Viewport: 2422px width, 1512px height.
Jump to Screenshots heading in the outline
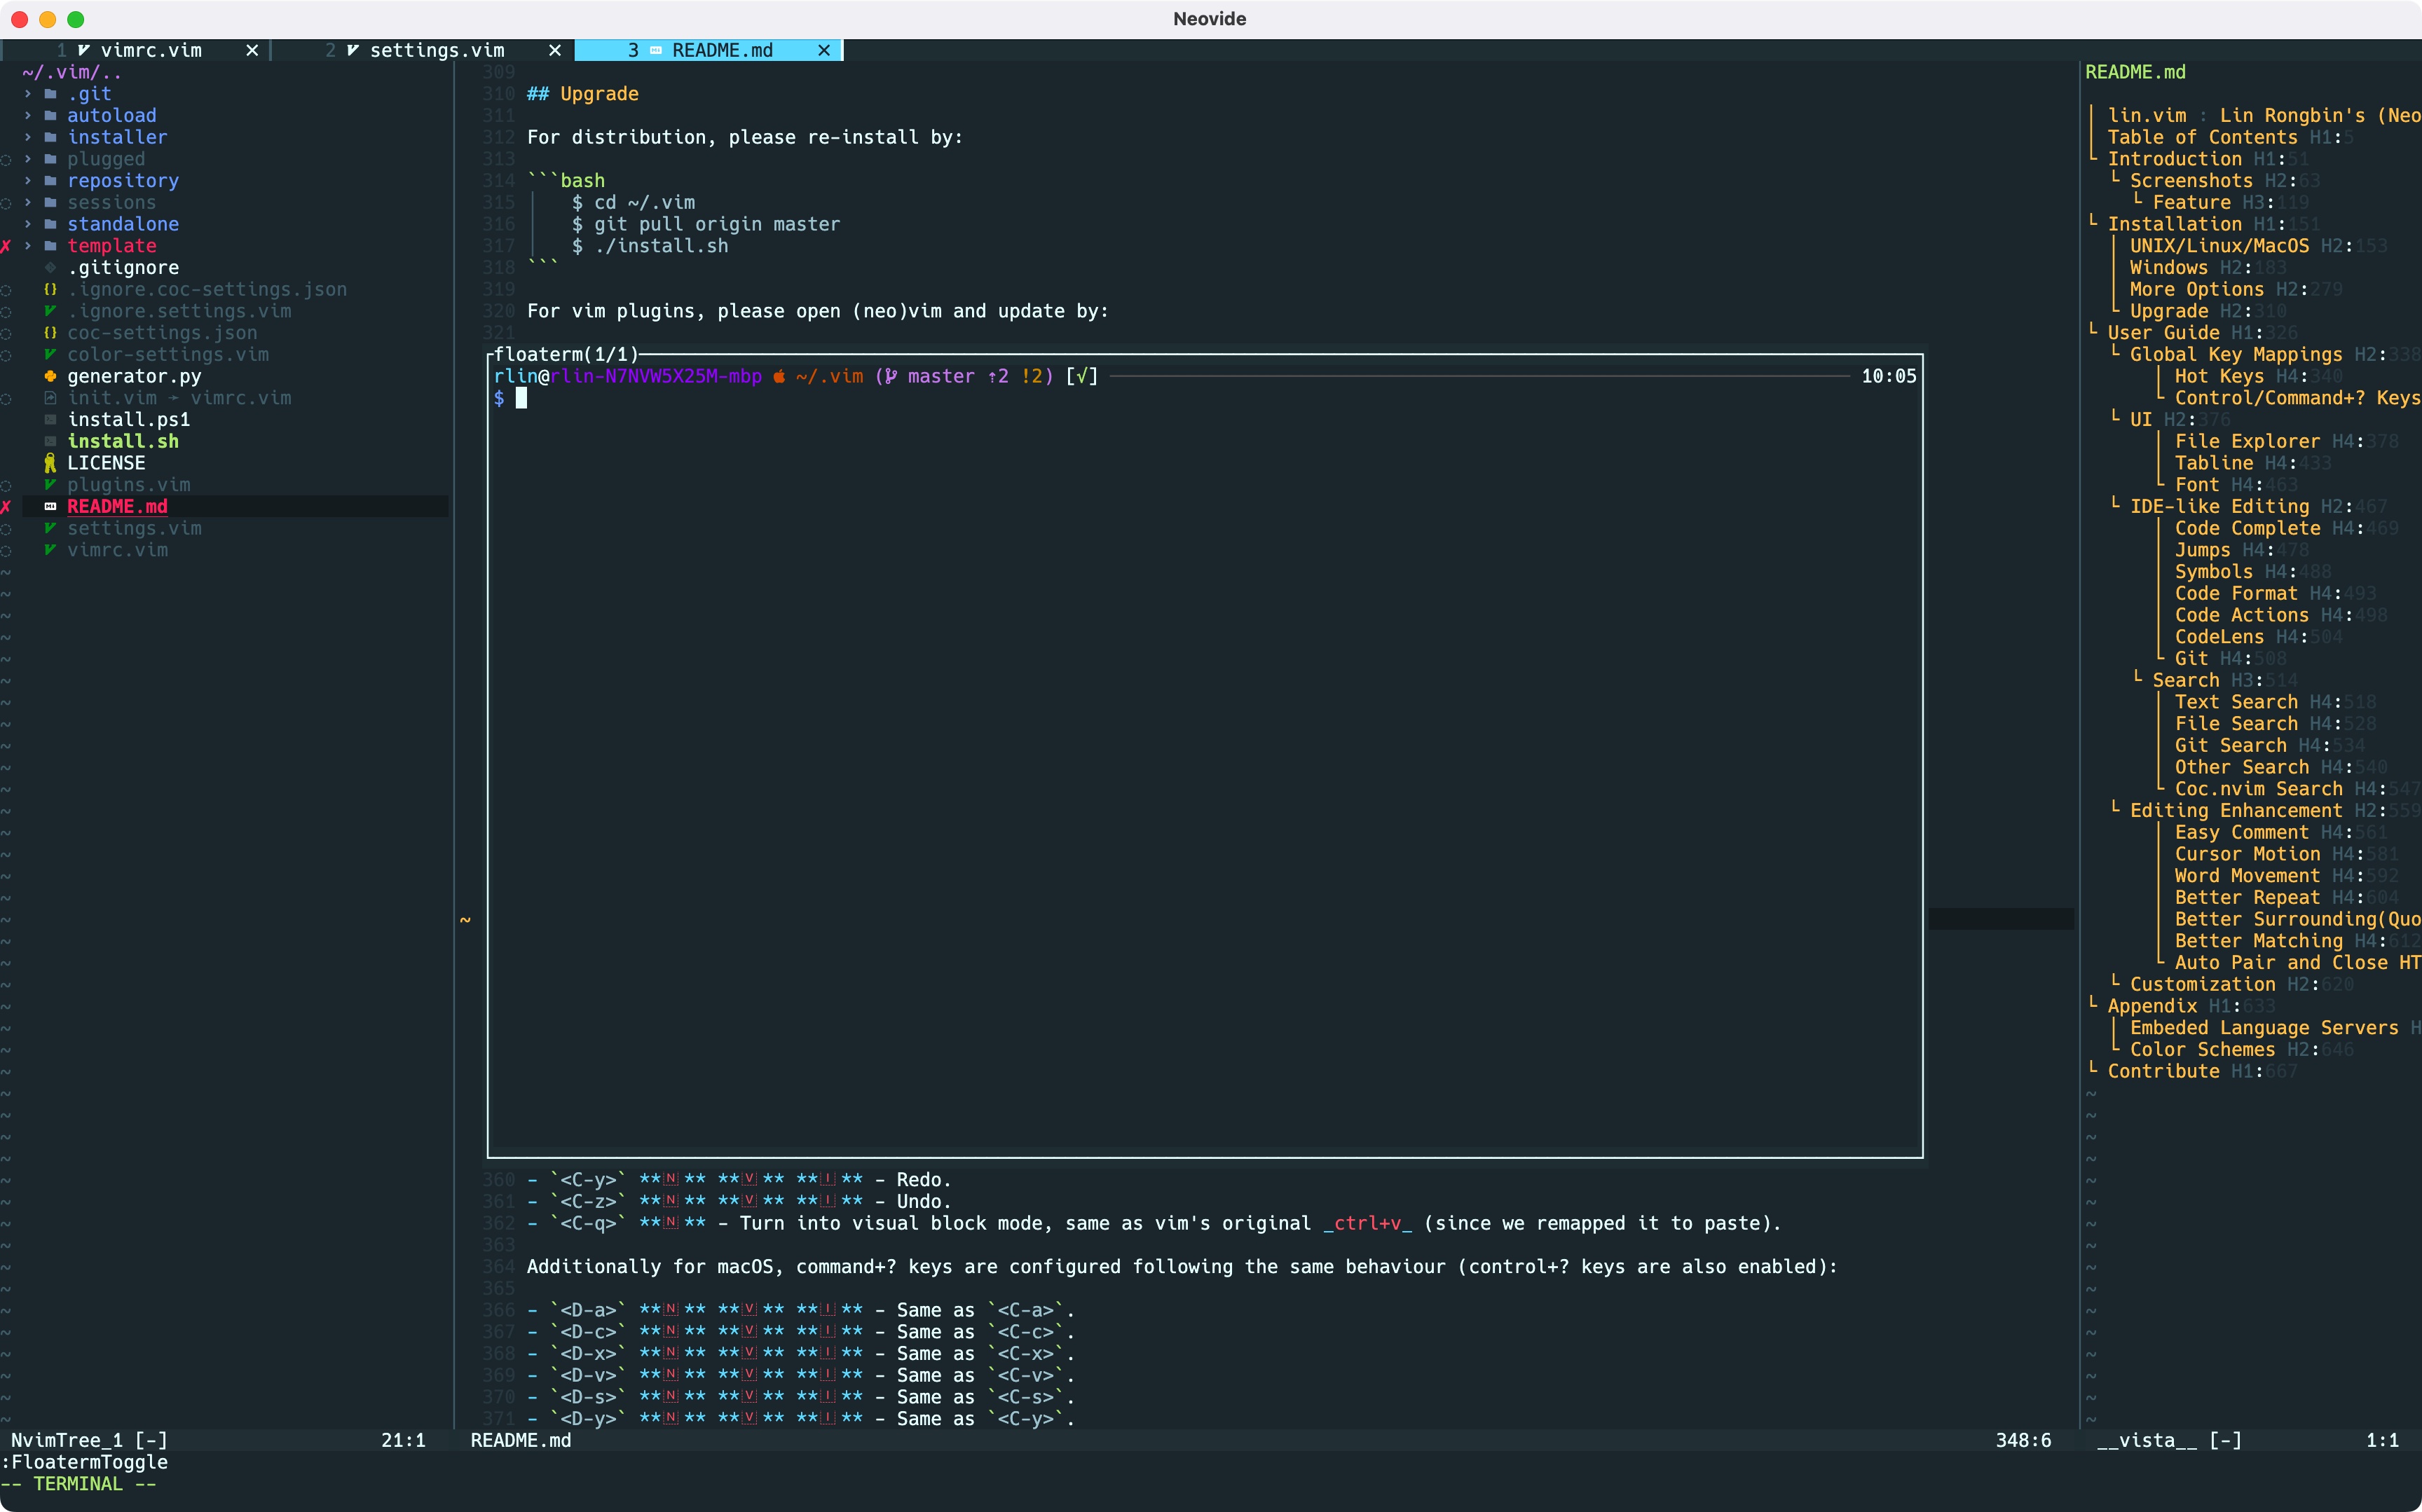pyautogui.click(x=2191, y=181)
